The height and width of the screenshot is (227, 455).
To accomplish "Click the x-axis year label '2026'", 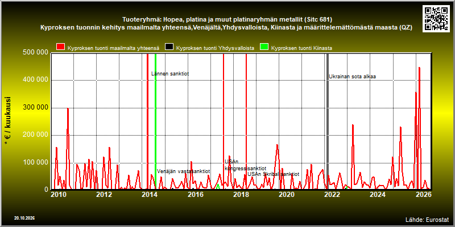I will tap(423, 195).
